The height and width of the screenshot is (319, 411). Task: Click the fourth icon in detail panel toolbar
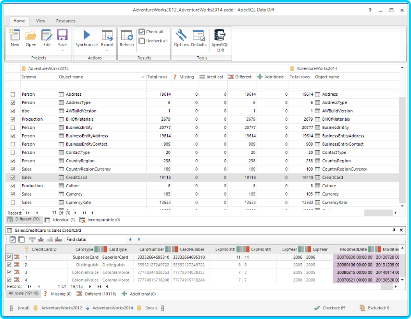coord(41,239)
